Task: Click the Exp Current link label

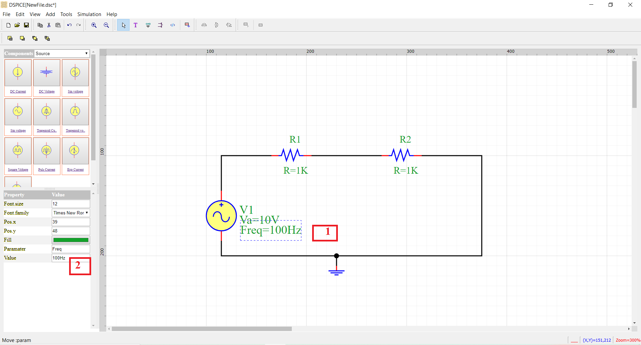Action: [x=75, y=170]
